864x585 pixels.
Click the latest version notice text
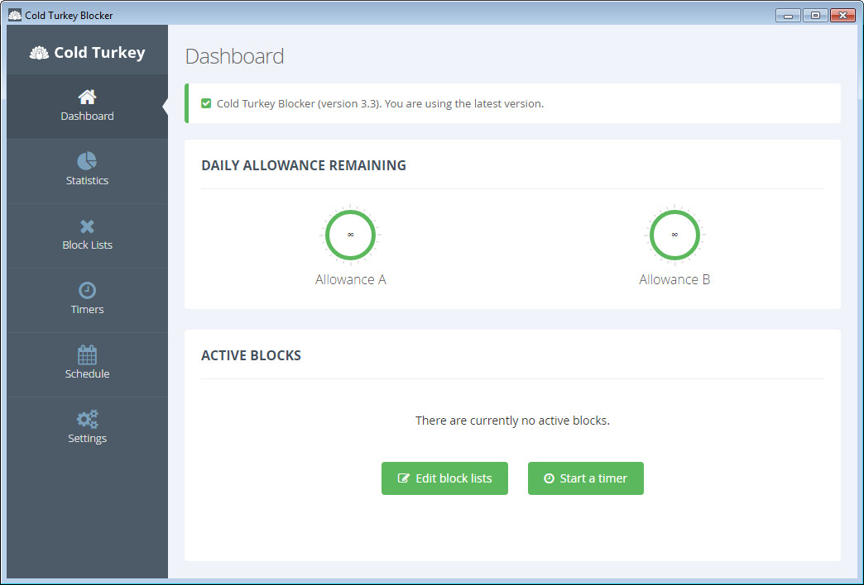(x=380, y=104)
